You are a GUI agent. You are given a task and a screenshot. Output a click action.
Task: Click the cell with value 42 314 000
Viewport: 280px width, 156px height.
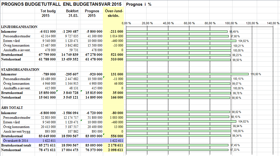[x=48, y=36]
